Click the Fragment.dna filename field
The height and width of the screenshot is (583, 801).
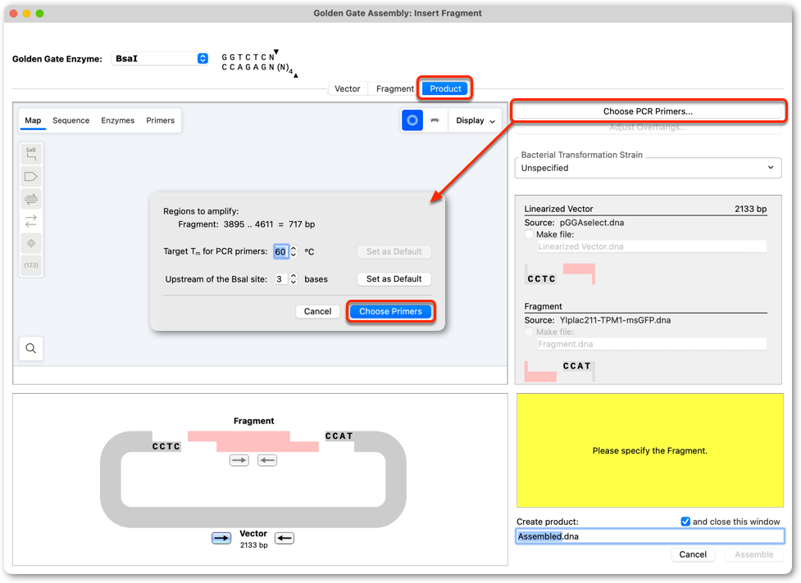pos(652,344)
